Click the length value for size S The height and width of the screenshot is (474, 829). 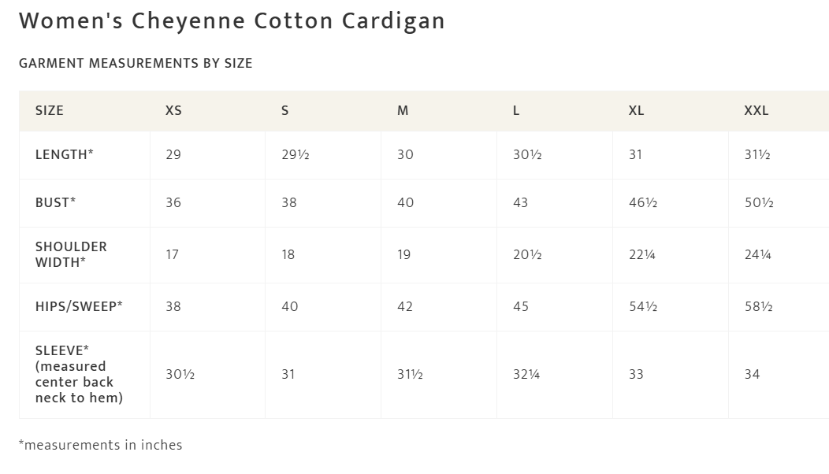pyautogui.click(x=295, y=154)
